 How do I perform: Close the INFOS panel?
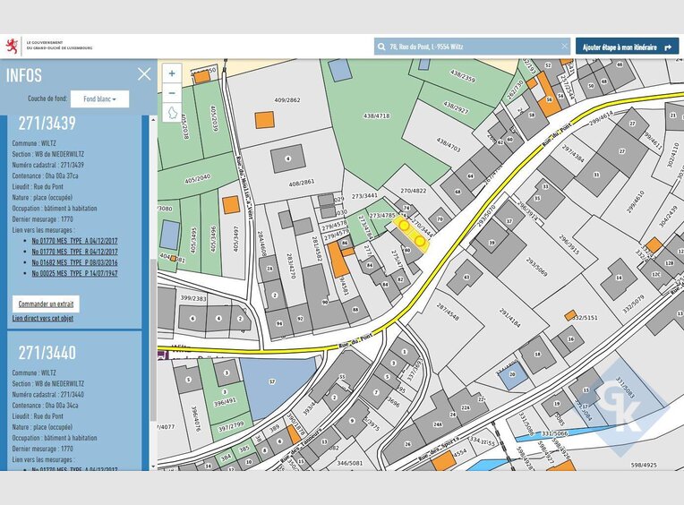click(143, 74)
